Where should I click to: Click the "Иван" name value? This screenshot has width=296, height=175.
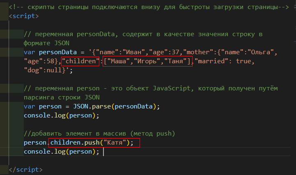point(134,52)
